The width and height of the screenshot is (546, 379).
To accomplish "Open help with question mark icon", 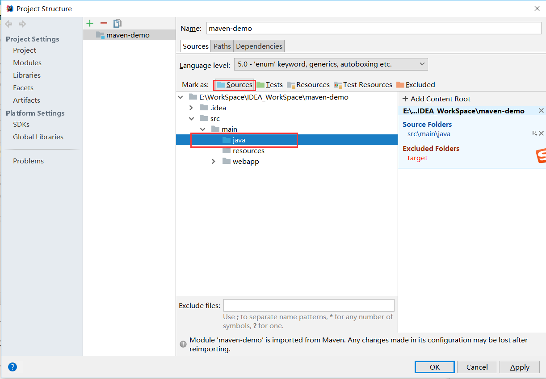I will pos(13,367).
